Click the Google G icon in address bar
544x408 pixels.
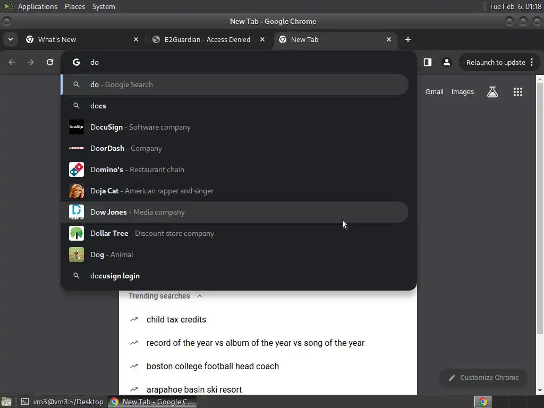76,62
